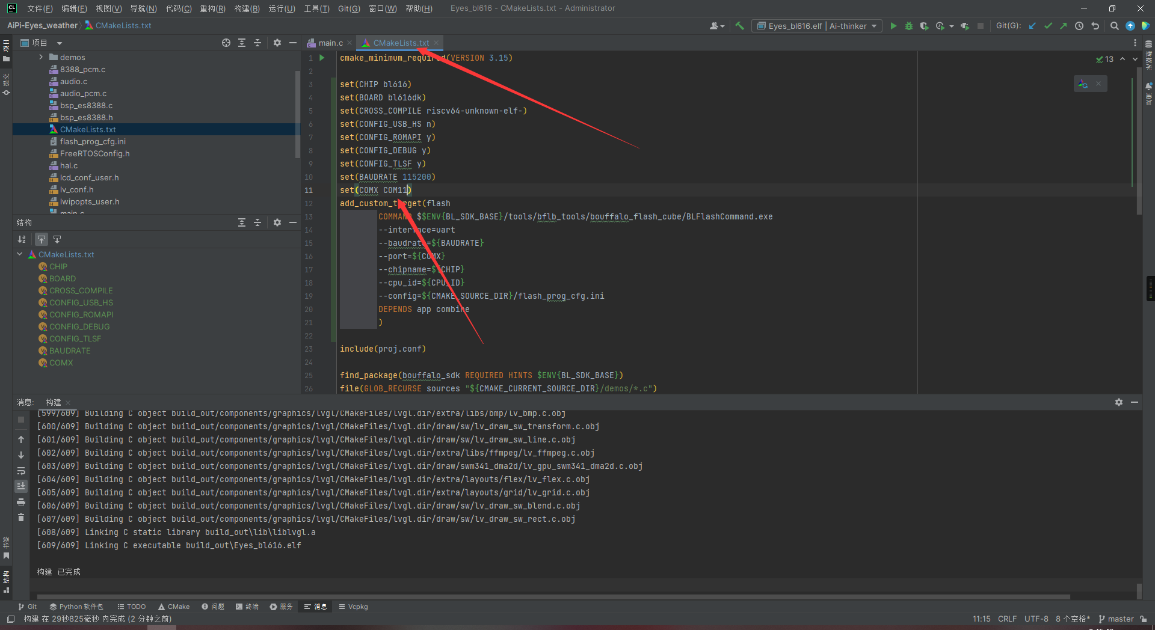Clear build output with trash icon

pos(21,518)
